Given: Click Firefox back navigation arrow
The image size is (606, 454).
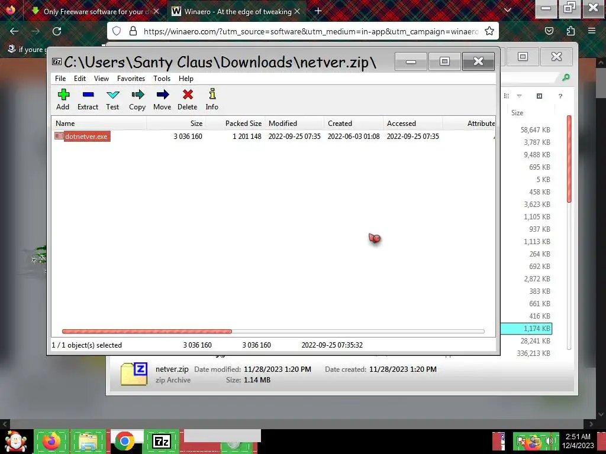Looking at the screenshot, I should (x=14, y=31).
